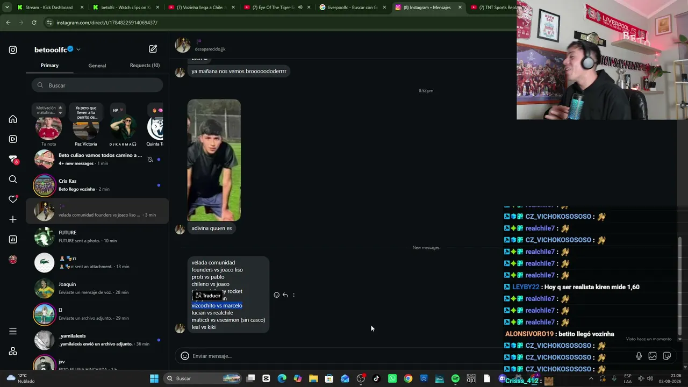Switch to liverpoolfc Buscar con Google tab
Viewport: 688px width, 387px height.
coord(353,8)
